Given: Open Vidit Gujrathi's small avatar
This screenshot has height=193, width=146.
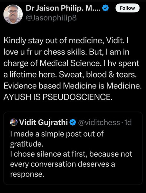Looking at the screenshot, I should click(14, 122).
